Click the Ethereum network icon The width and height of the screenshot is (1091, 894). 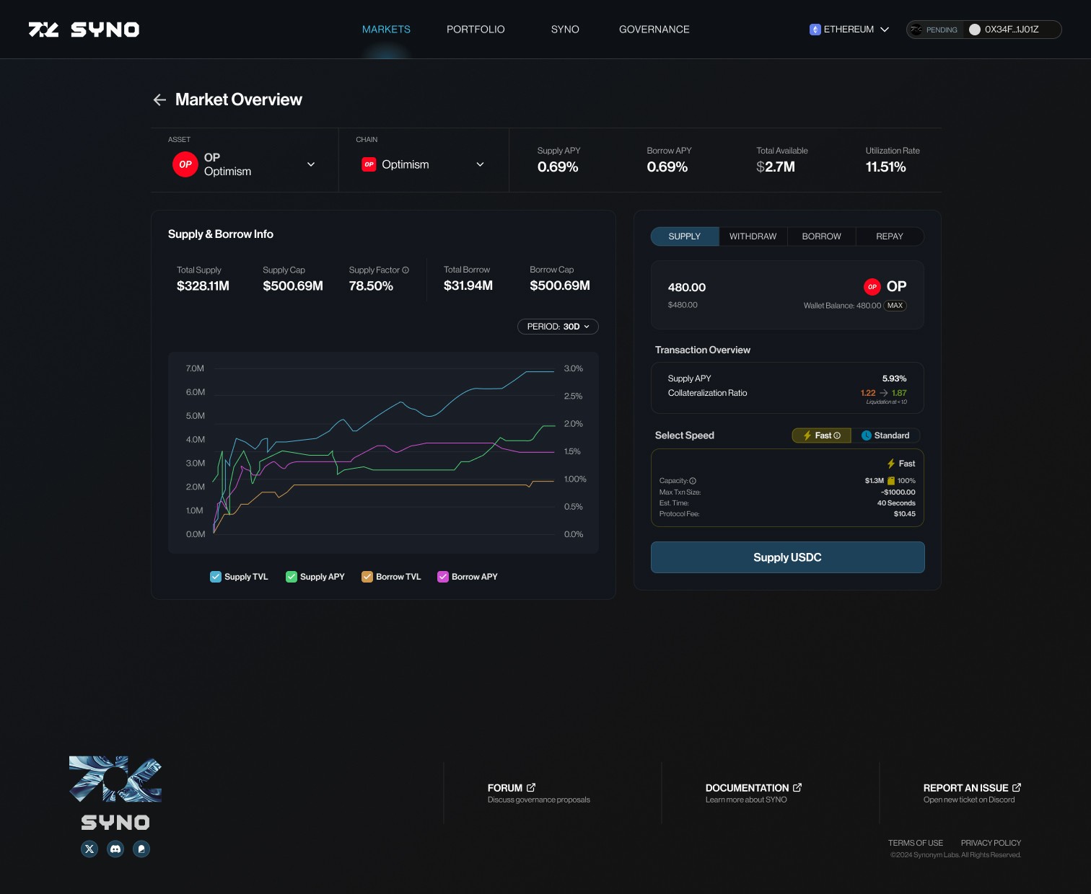815,30
